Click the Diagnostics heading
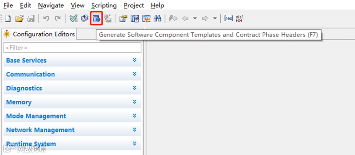The width and height of the screenshot is (355, 155). point(24,88)
